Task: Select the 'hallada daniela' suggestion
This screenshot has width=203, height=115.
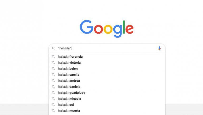Action: pos(69,87)
